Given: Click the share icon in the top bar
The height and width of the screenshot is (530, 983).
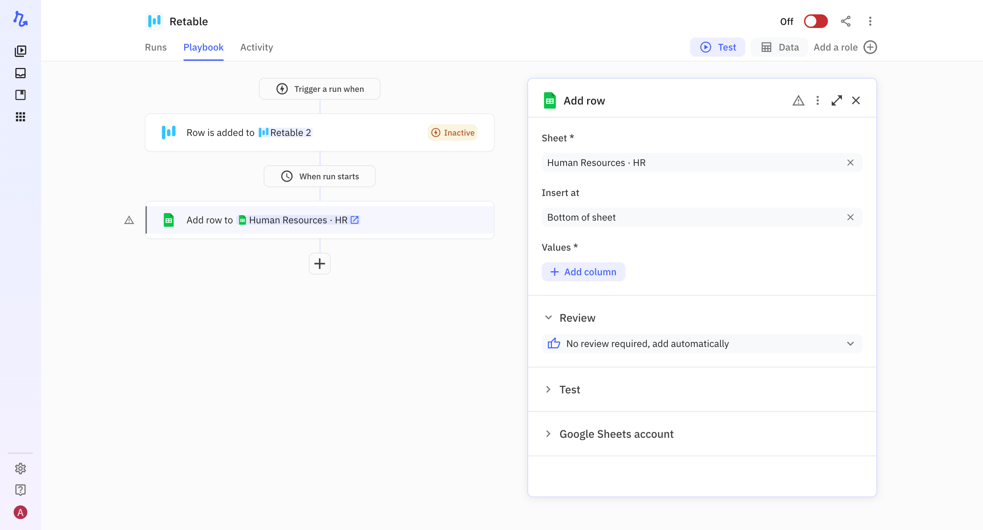Looking at the screenshot, I should pos(846,22).
